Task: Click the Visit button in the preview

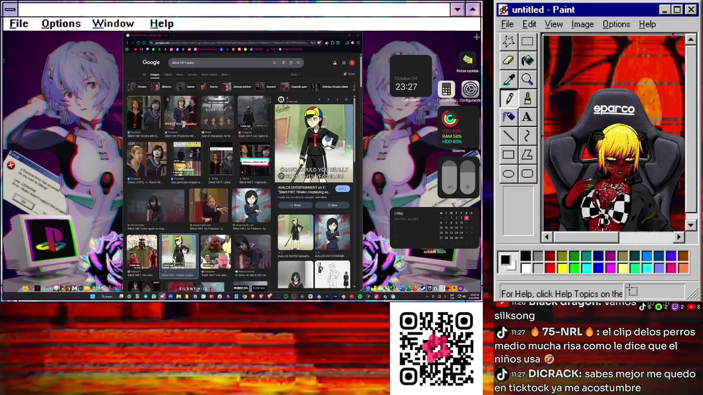Action: tap(342, 189)
